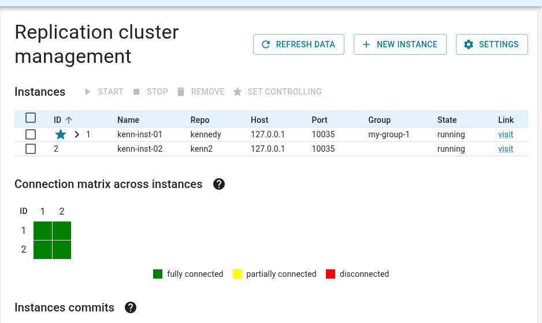Click the green fully connected legend swatch
This screenshot has height=323, width=542.
pyautogui.click(x=158, y=274)
